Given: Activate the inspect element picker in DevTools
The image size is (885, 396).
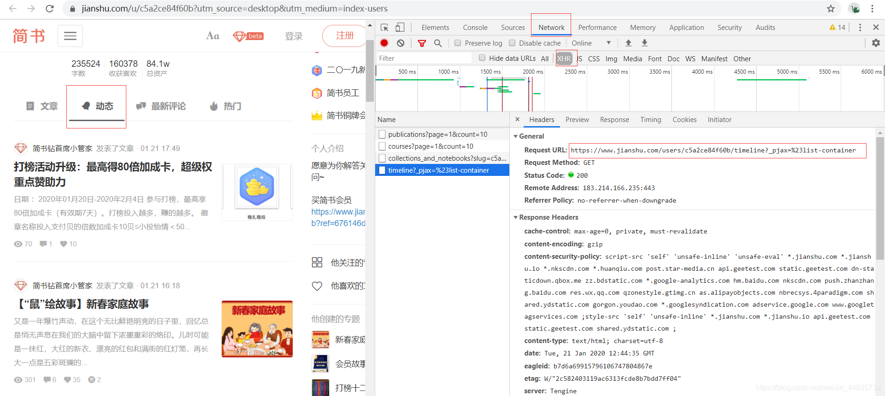Looking at the screenshot, I should (x=384, y=28).
